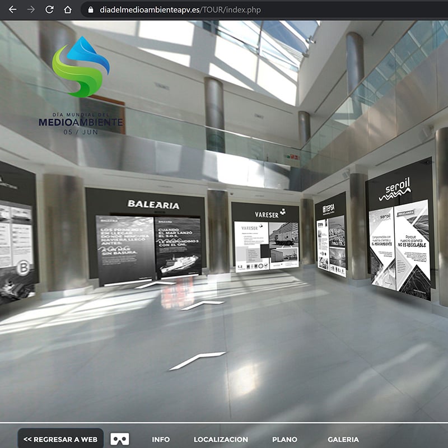
Task: Open the LOCALIZACION menu item
Action: coord(221,440)
